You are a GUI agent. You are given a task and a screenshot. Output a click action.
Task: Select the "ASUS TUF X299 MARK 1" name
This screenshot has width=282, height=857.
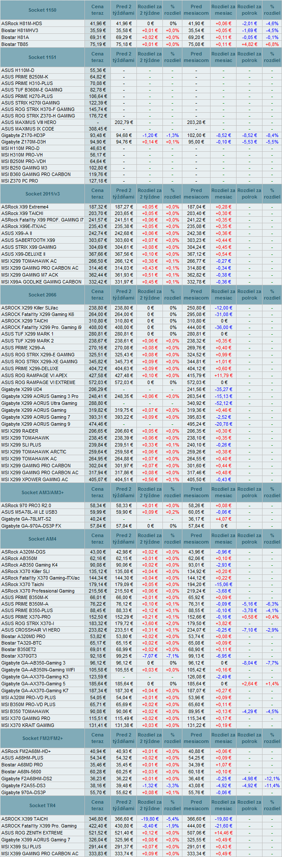pos(27,334)
